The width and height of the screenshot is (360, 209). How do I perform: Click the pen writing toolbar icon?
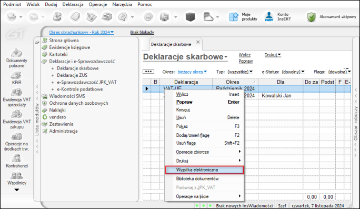coord(91,17)
